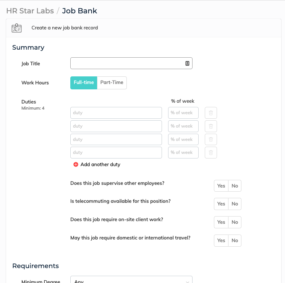Click the first duty text field

[116, 113]
